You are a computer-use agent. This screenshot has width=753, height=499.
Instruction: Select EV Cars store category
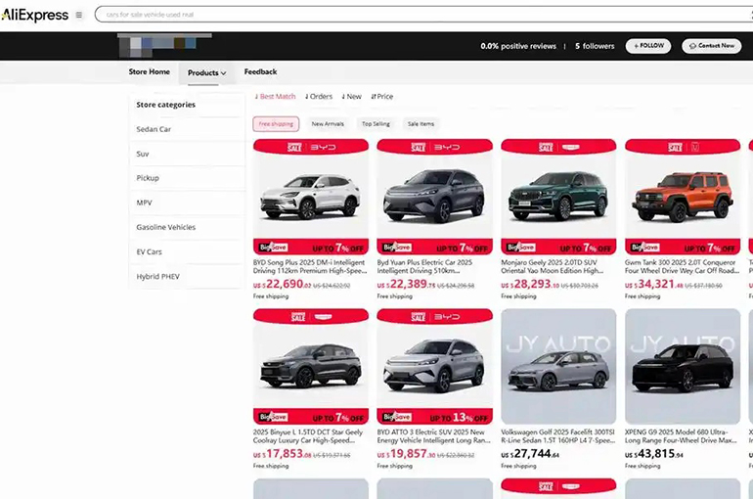[187, 251]
